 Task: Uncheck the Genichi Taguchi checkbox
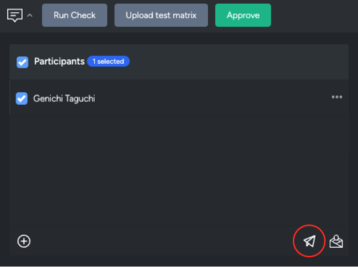click(x=22, y=98)
